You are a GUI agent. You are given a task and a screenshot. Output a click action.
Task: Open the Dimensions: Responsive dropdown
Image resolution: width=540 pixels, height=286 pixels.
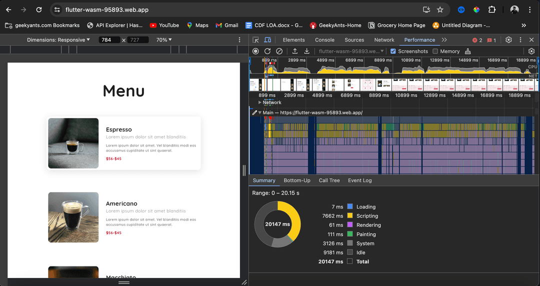(58, 40)
